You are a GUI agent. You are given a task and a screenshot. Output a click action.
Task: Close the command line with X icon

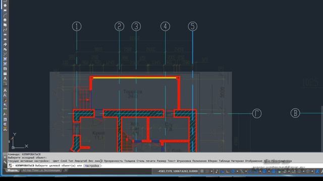(x=5, y=157)
